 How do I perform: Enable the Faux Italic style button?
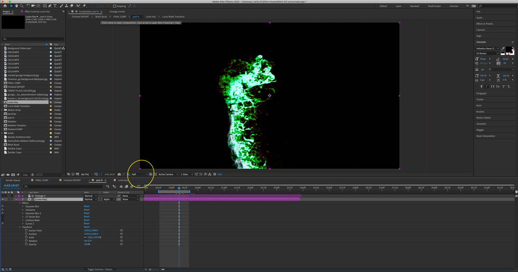(x=486, y=87)
